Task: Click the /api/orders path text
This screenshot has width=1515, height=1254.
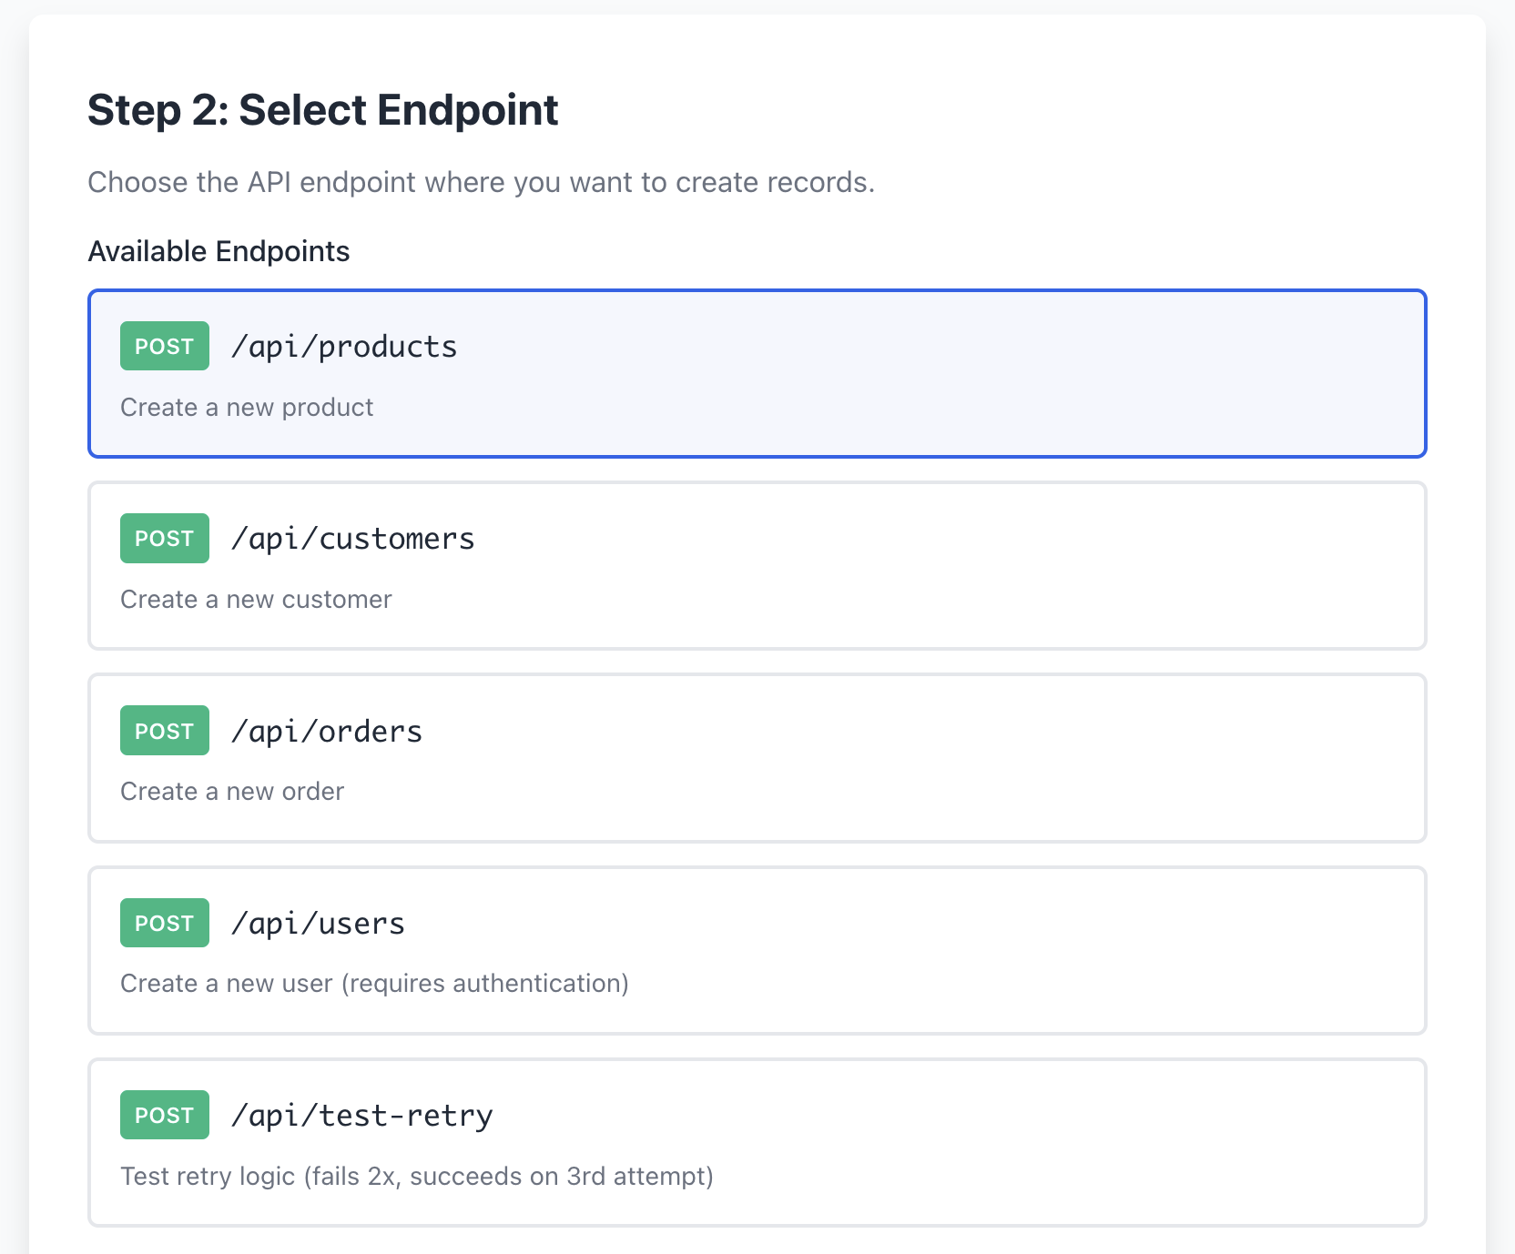Action: [x=326, y=730]
